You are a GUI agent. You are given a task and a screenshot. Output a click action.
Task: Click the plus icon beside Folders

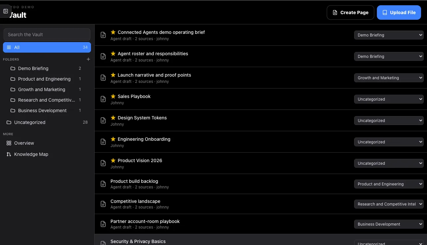click(88, 59)
